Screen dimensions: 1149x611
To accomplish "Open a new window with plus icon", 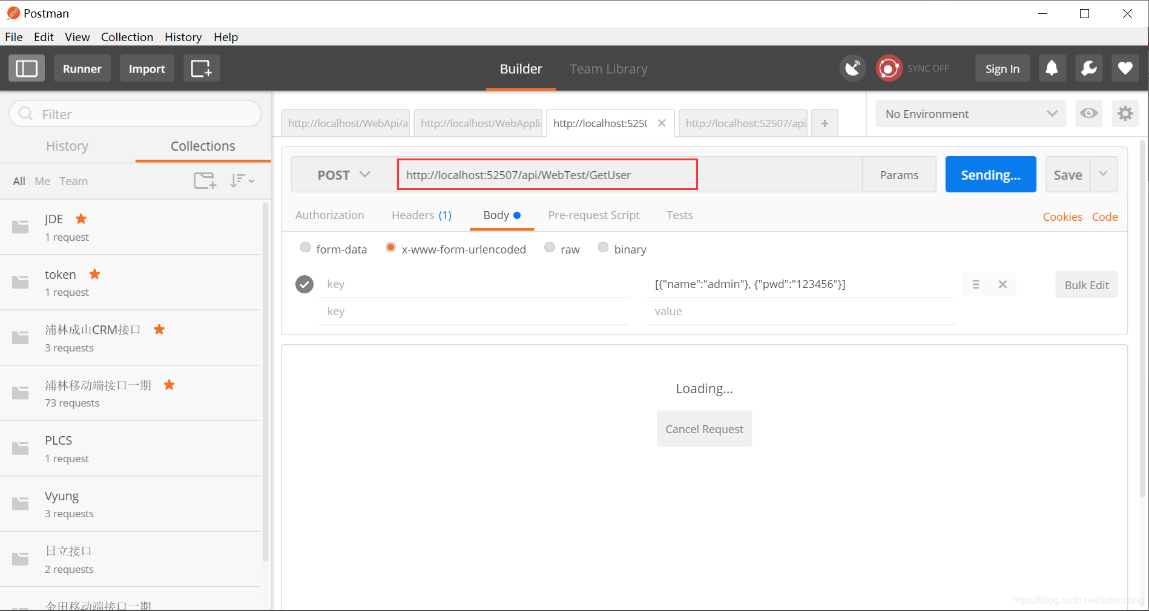I will coord(202,68).
